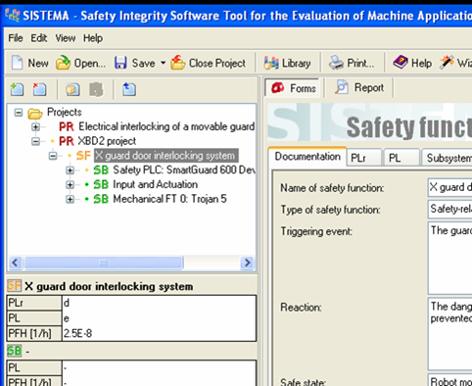The image size is (472, 386).
Task: Click the first tree toolbar icon with green plus
Action: 17,89
